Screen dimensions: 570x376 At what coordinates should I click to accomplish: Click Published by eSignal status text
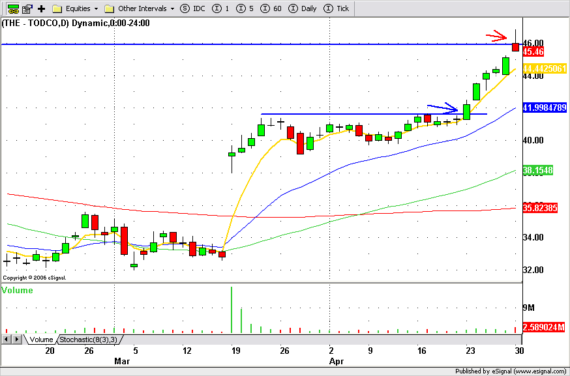click(511, 371)
